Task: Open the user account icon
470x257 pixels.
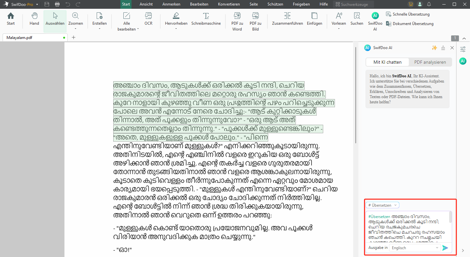Action: [420, 4]
